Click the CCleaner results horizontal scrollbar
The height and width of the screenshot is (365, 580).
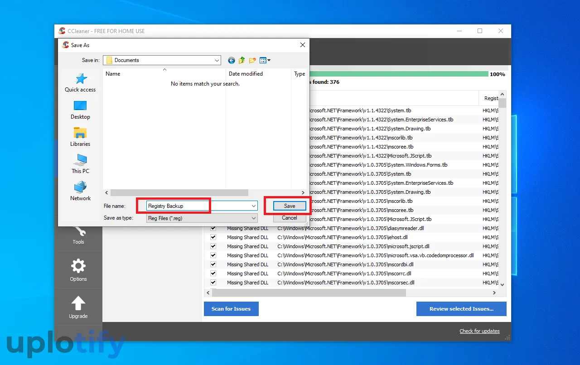click(x=308, y=293)
